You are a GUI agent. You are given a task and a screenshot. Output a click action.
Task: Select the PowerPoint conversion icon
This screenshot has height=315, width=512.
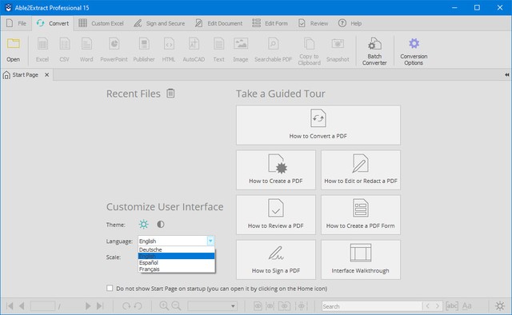(114, 44)
